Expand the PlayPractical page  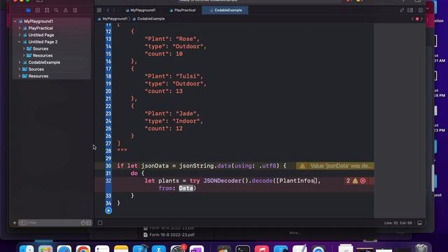click(20, 28)
